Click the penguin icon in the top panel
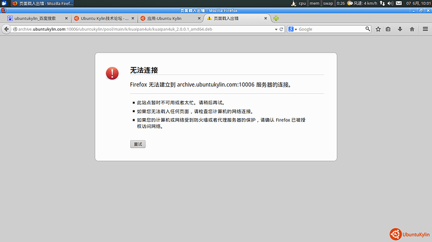Image resolution: width=432 pixels, height=242 pixels. click(x=294, y=3)
